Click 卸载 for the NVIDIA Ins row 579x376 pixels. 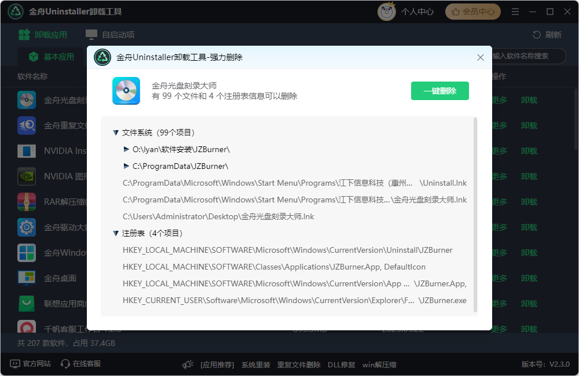(x=529, y=151)
